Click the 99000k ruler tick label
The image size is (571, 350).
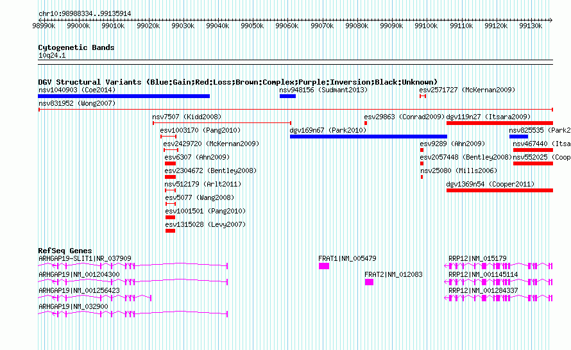tap(78, 26)
